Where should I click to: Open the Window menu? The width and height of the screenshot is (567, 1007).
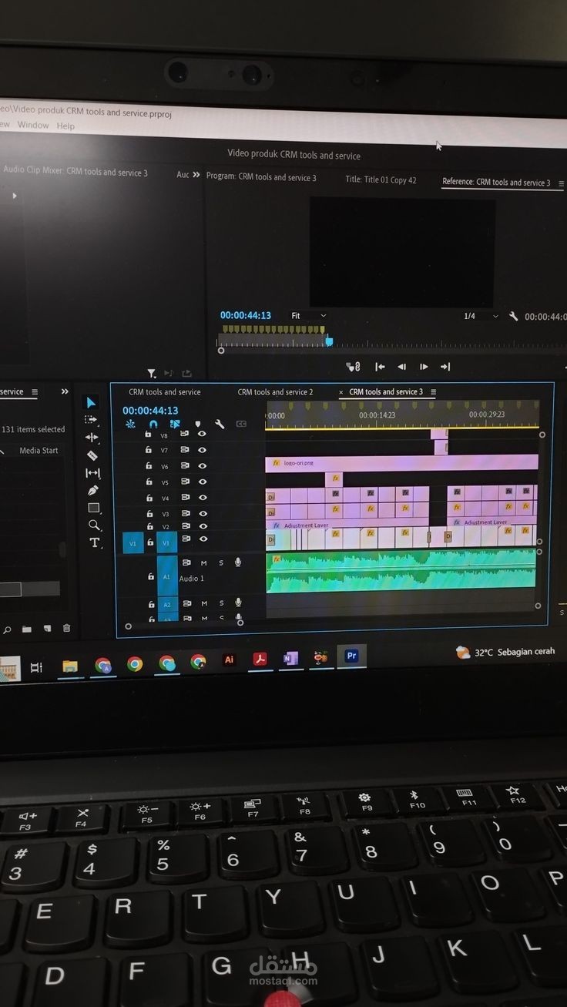click(x=33, y=125)
